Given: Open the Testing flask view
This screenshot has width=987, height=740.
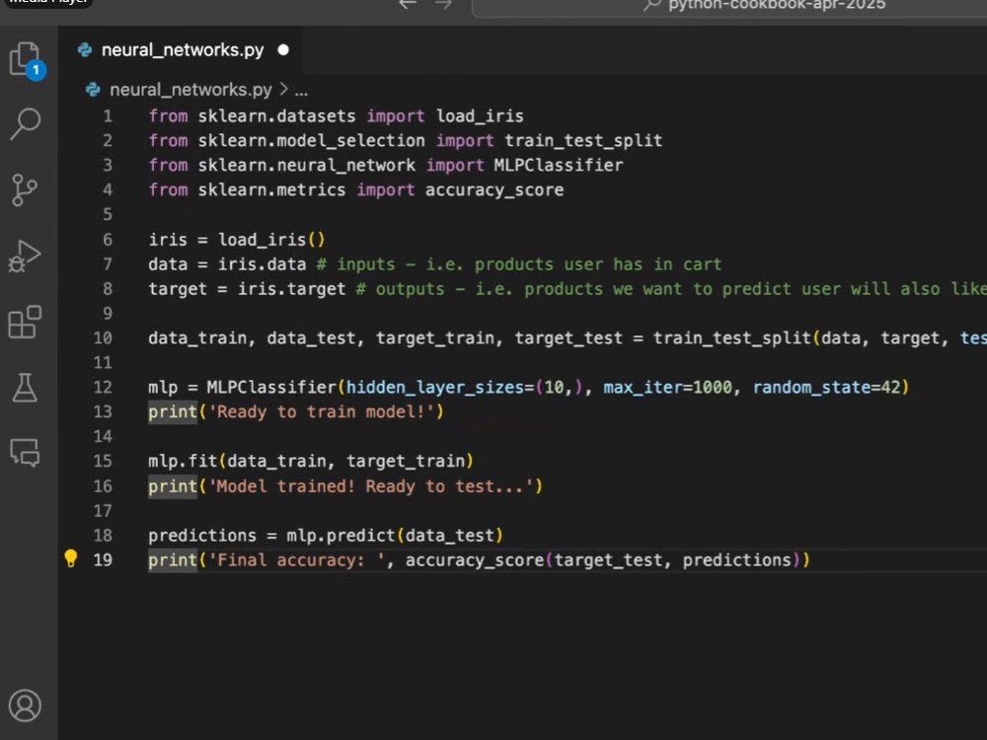Looking at the screenshot, I should coord(25,388).
